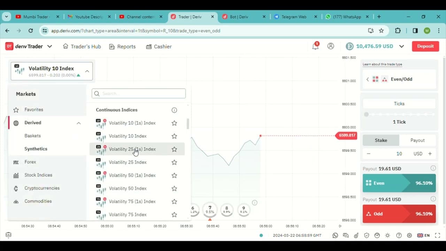Open help centre question icon

coord(399,235)
